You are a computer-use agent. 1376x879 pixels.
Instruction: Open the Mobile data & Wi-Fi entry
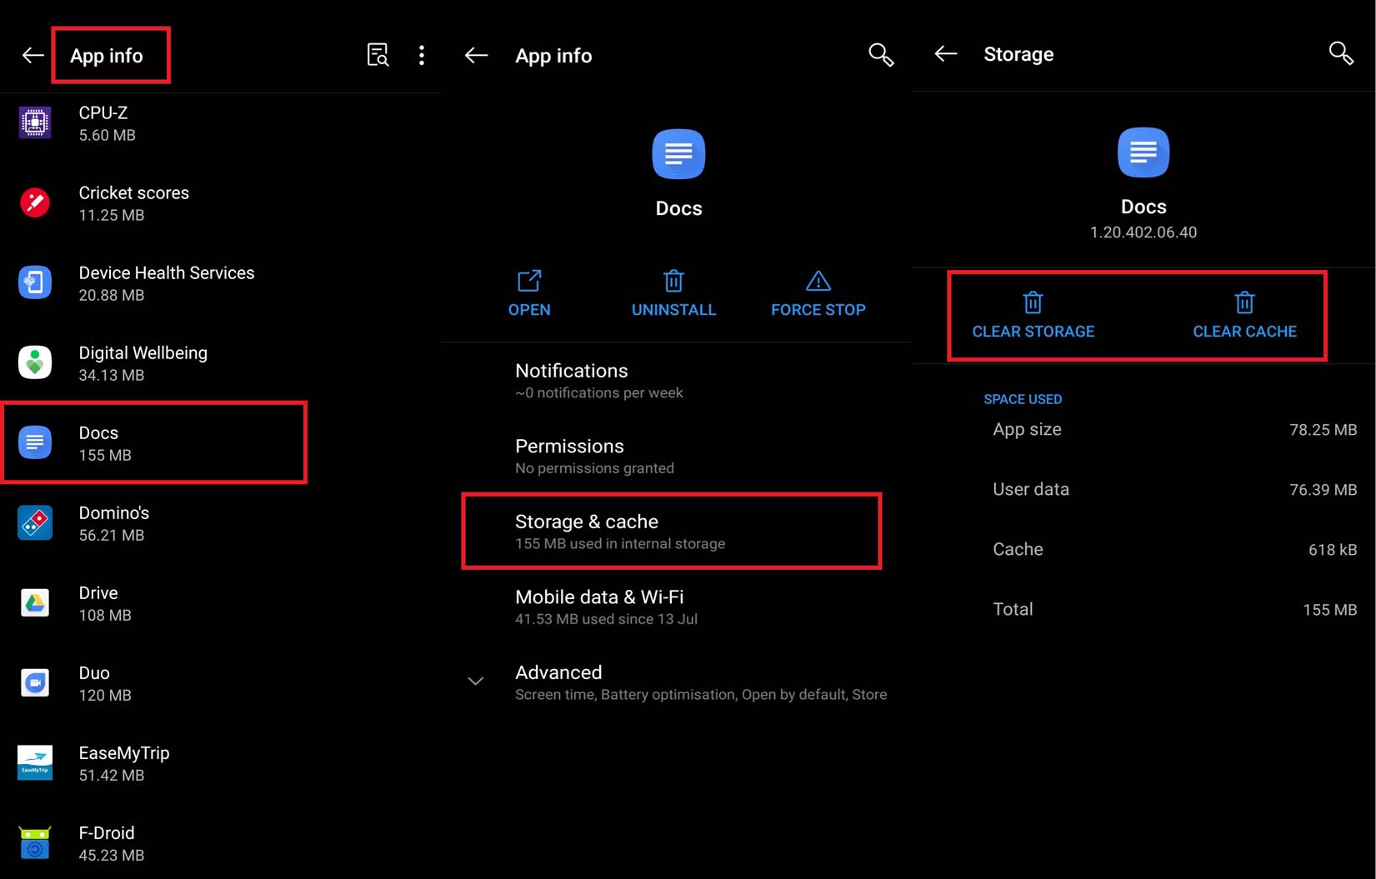676,607
